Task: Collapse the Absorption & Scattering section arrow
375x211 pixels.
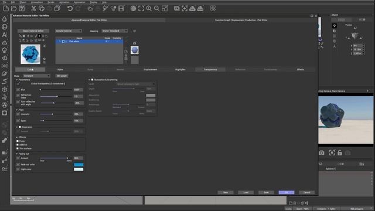Action: pyautogui.click(x=90, y=80)
